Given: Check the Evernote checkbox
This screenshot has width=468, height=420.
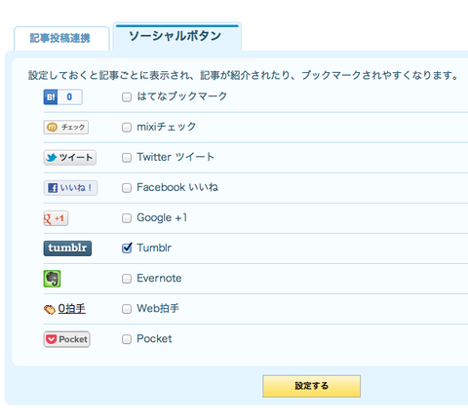Looking at the screenshot, I should (x=127, y=279).
